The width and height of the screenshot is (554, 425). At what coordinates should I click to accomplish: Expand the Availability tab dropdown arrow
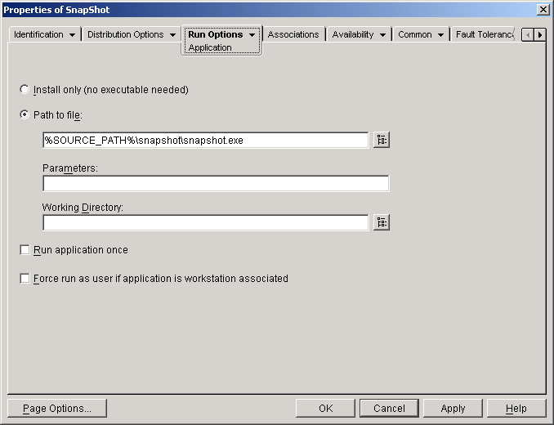[382, 35]
